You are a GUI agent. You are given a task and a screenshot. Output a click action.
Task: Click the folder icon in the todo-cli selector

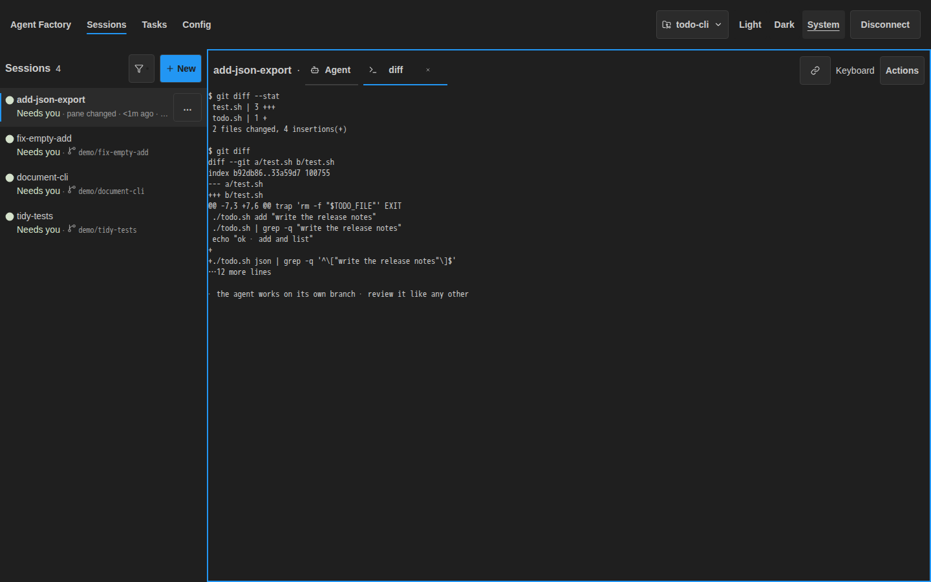[667, 25]
